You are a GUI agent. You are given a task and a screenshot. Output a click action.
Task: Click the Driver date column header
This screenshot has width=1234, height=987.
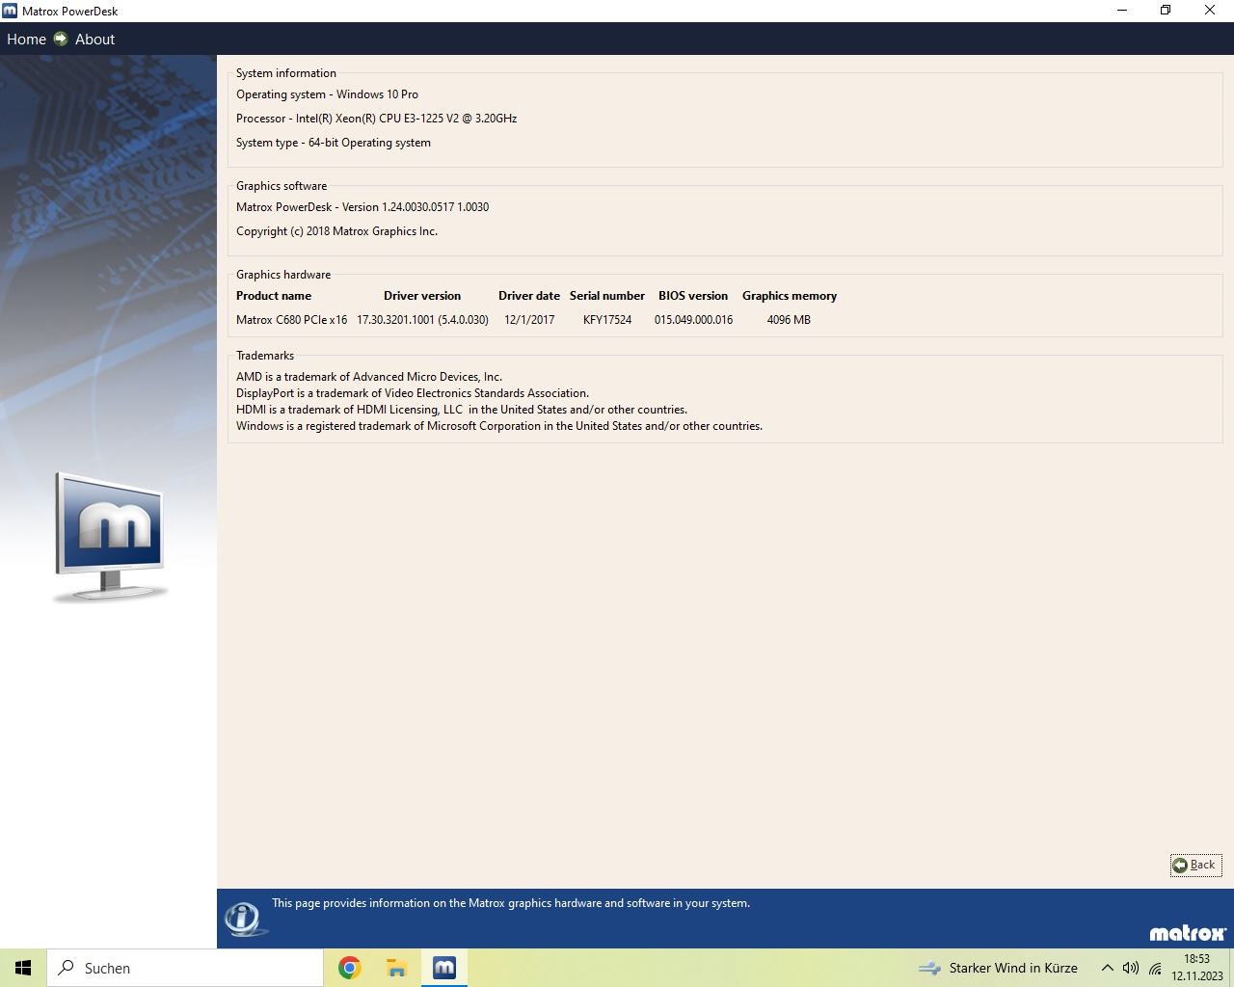click(x=529, y=296)
